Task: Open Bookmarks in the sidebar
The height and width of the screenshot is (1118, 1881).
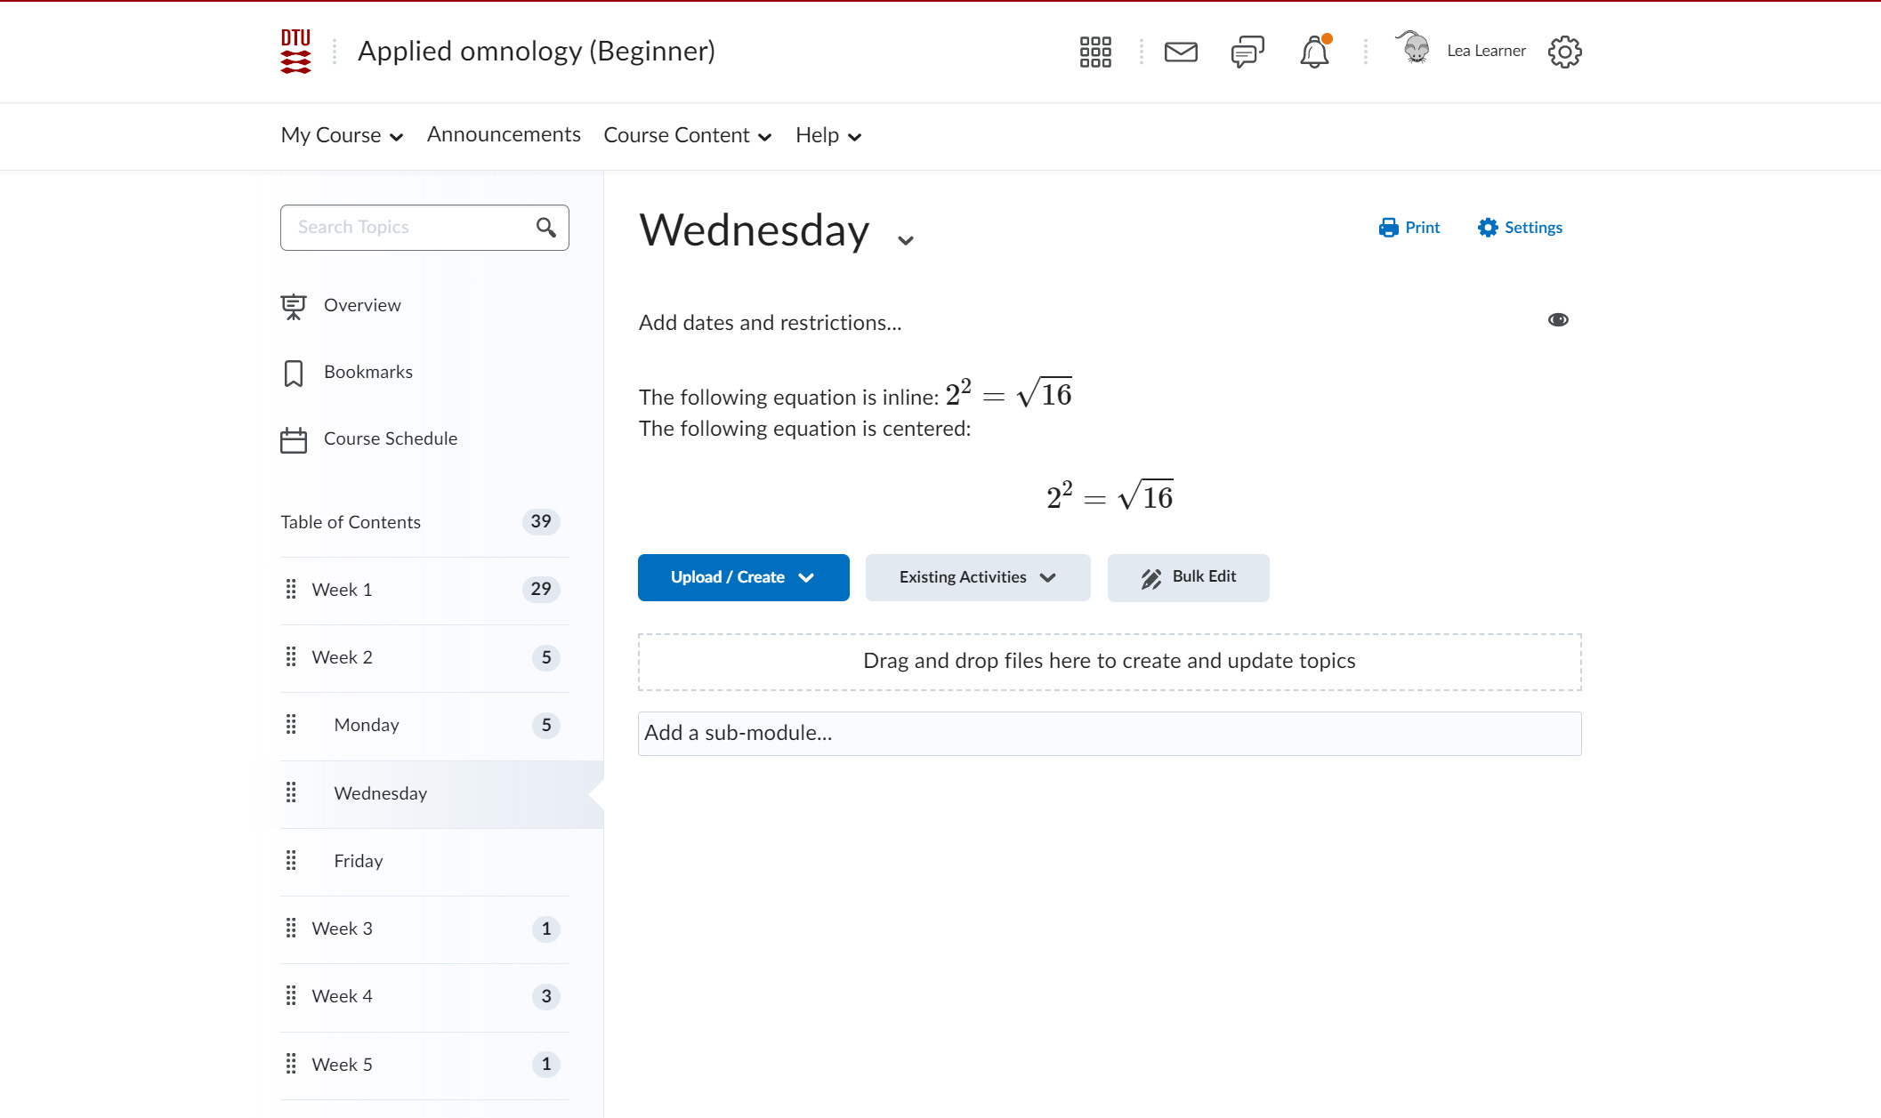Action: click(367, 372)
